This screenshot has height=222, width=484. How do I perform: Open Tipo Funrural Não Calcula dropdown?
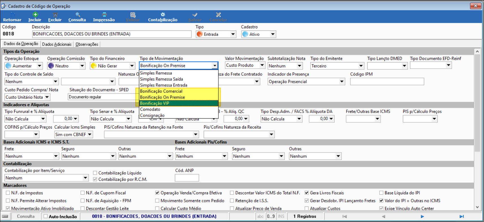tap(43, 119)
